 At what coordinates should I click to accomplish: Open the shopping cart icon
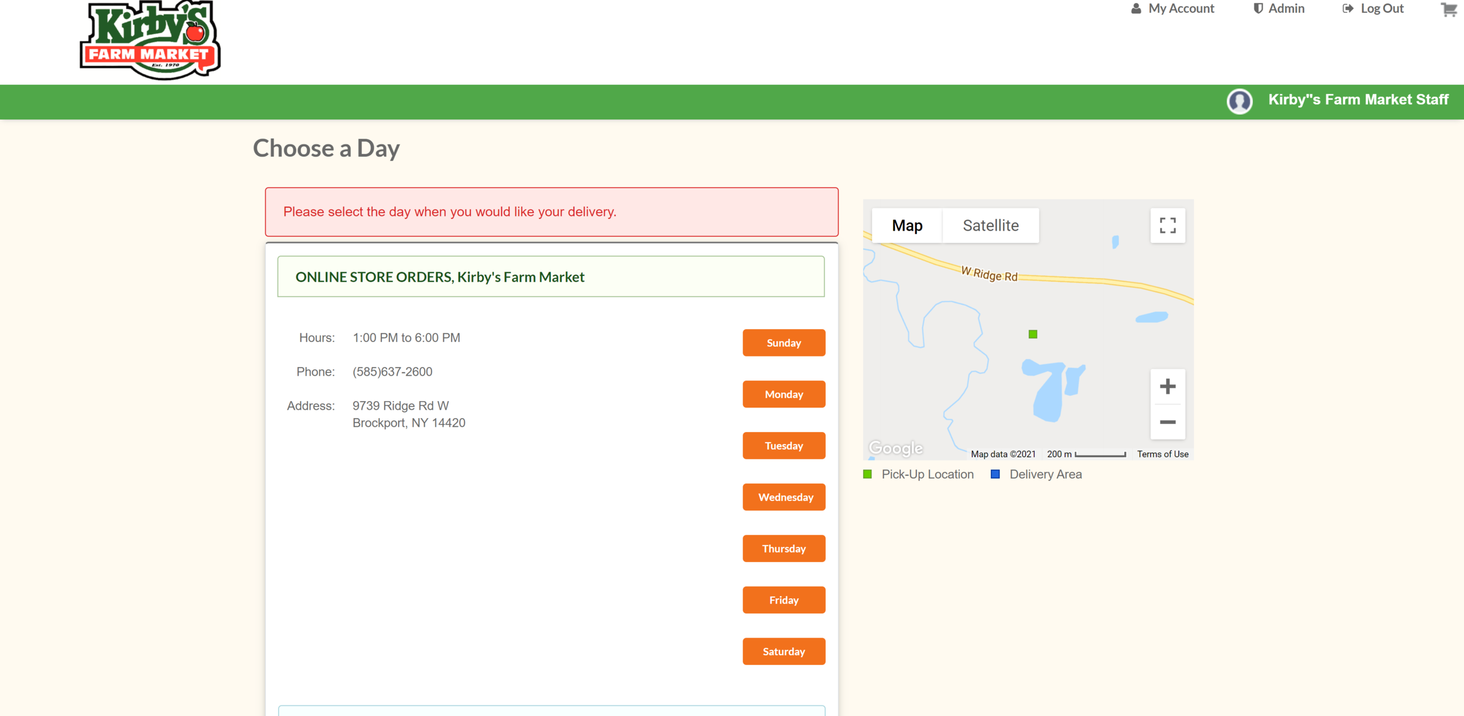click(x=1449, y=9)
